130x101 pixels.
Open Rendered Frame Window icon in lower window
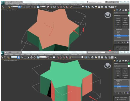[112, 57]
